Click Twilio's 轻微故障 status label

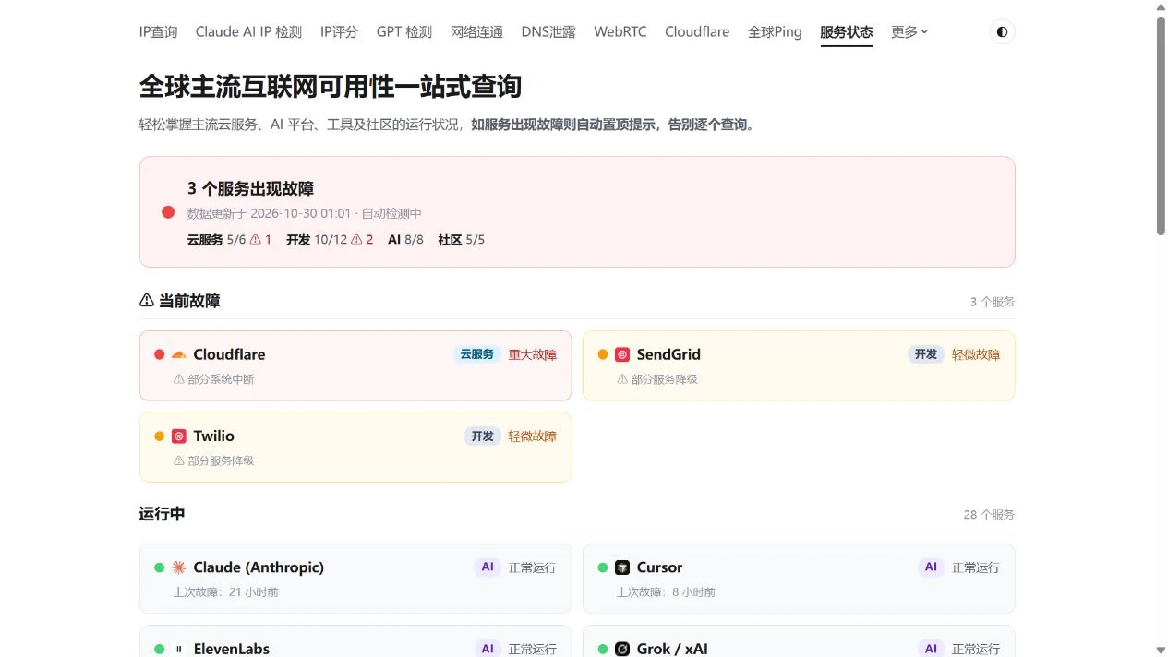pyautogui.click(x=533, y=436)
